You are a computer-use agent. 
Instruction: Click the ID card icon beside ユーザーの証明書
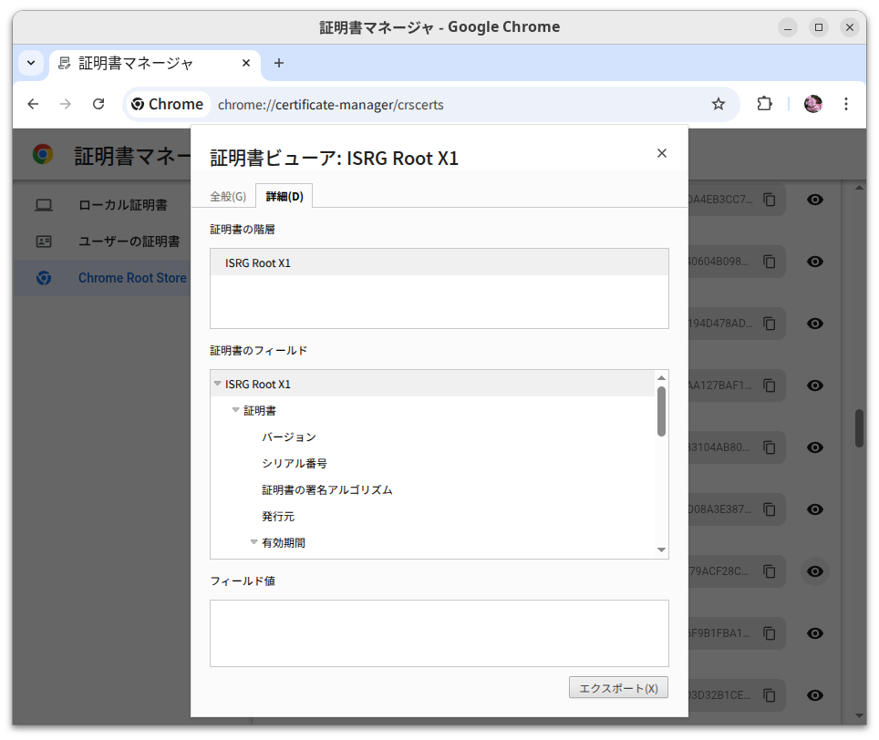click(44, 242)
